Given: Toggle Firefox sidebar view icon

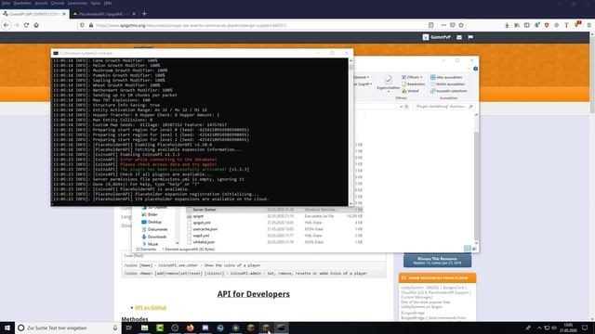Looking at the screenshot, I should pyautogui.click(x=527, y=25).
